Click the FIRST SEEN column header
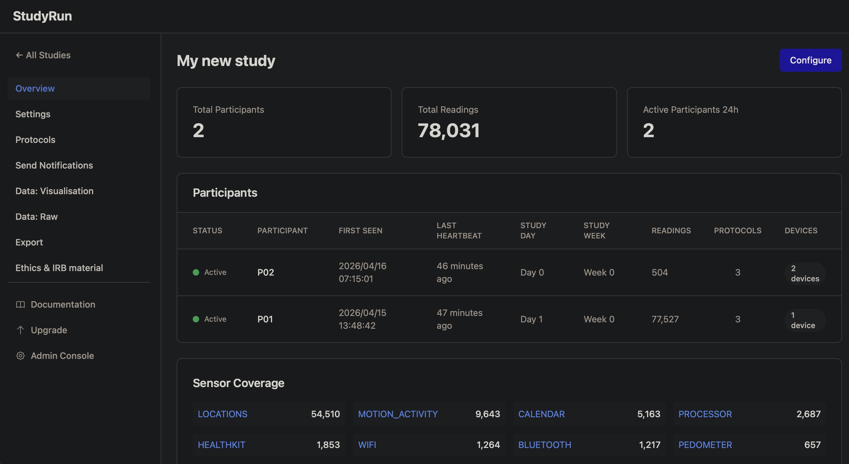This screenshot has height=464, width=849. coord(360,230)
